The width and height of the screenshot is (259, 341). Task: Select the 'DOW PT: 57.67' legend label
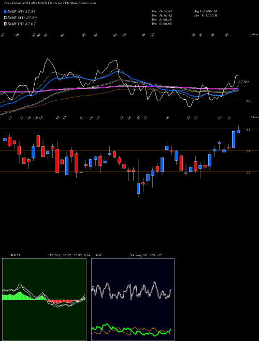tap(21, 24)
